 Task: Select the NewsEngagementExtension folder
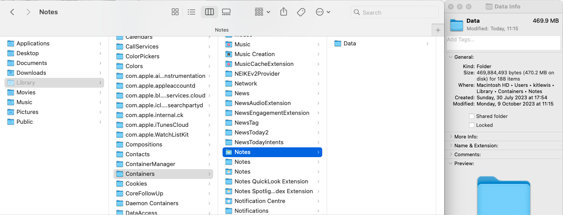pyautogui.click(x=272, y=113)
